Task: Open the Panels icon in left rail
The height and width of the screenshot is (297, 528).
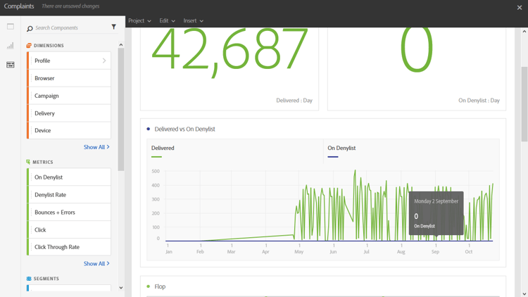Action: click(11, 27)
